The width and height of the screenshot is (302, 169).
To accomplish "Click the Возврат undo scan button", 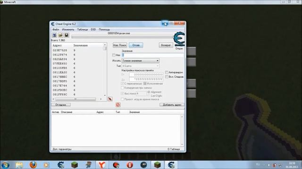I will point(166,45).
